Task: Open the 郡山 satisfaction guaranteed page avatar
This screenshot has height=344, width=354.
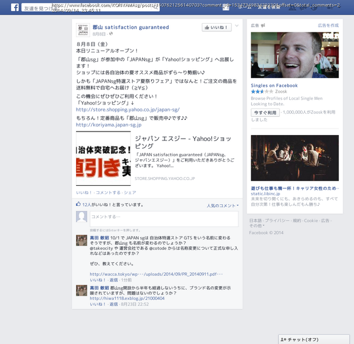Action: 83,30
